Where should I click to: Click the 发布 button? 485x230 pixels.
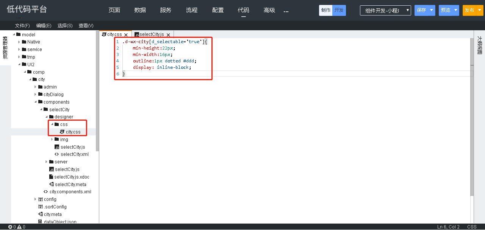[469, 11]
